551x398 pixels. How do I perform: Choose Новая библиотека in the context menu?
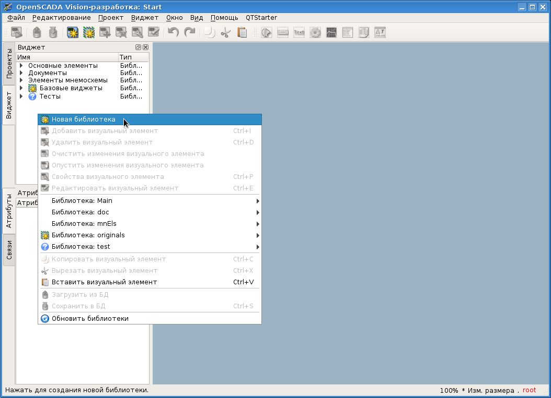click(150, 119)
